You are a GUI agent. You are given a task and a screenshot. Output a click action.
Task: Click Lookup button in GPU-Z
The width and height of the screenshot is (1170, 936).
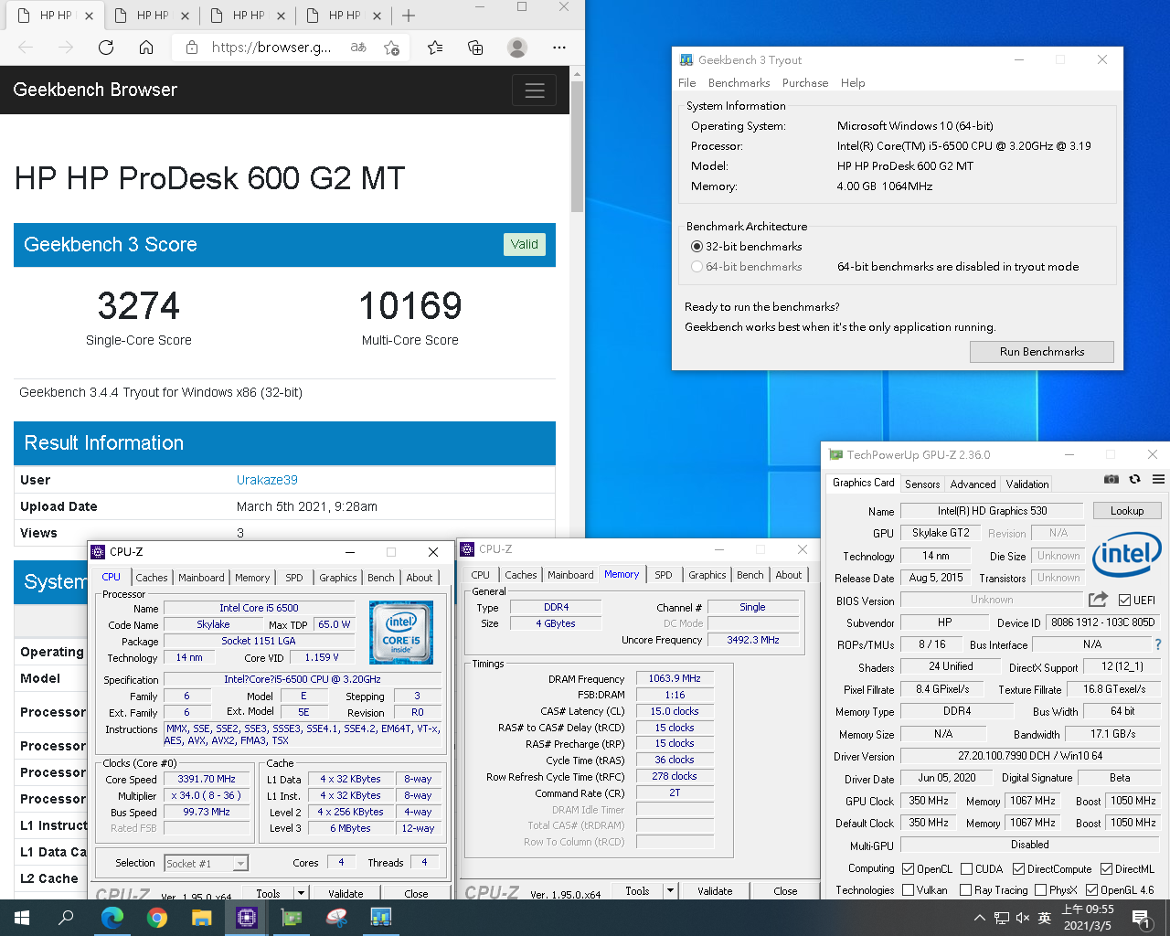click(x=1127, y=511)
